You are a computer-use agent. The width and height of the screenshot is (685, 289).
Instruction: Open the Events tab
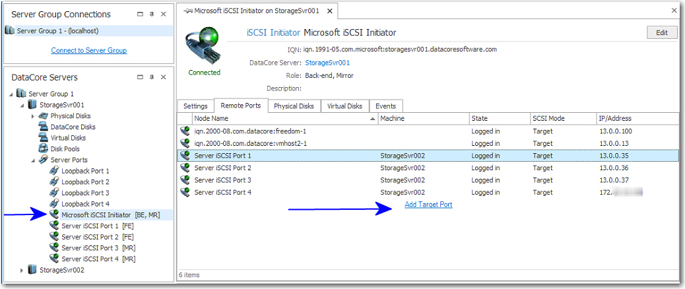tap(386, 106)
